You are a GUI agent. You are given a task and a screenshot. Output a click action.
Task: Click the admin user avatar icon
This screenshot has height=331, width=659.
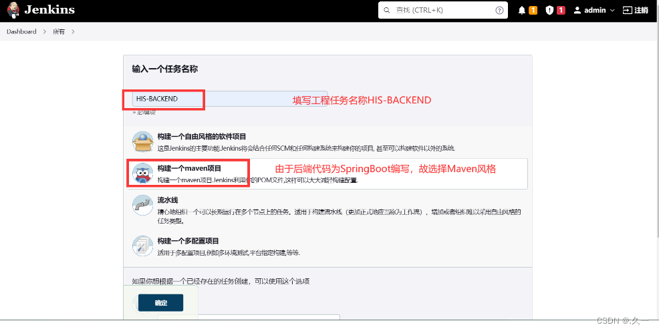[577, 10]
